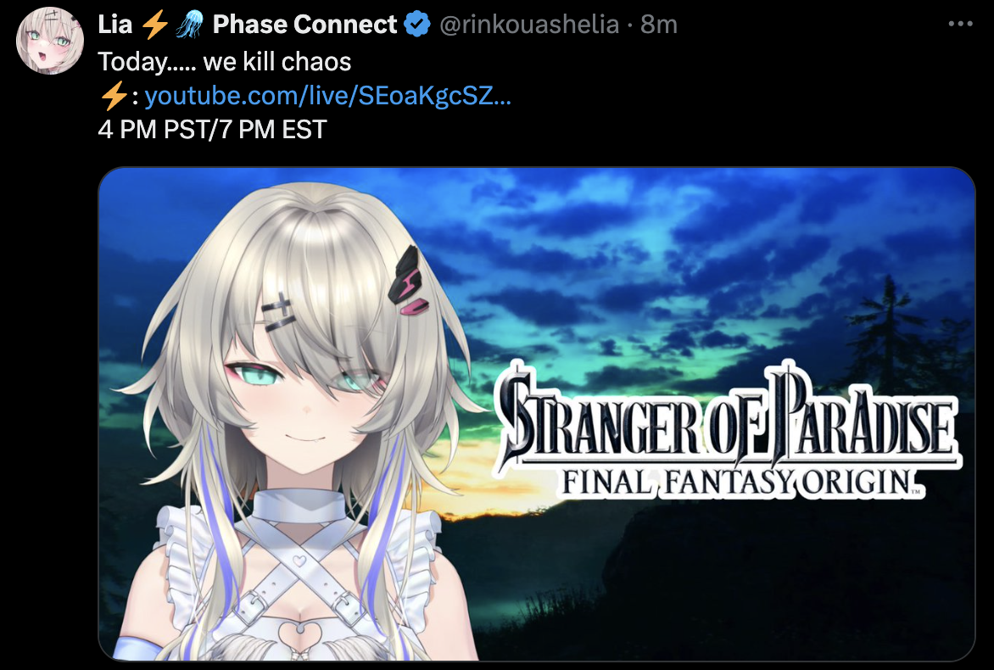Click the 8m timestamp of the post
994x670 pixels.
pyautogui.click(x=659, y=24)
